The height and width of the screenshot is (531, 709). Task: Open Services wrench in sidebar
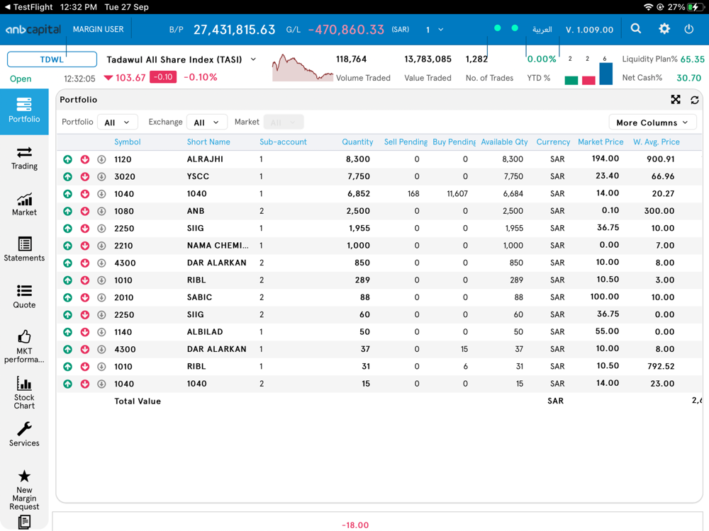click(x=24, y=435)
